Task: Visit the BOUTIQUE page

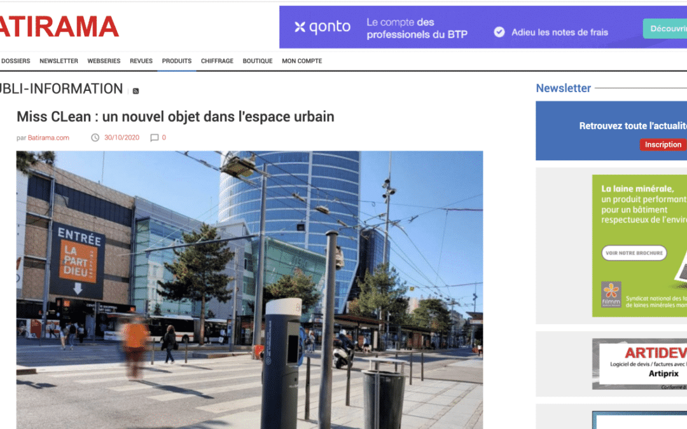Action: click(258, 61)
